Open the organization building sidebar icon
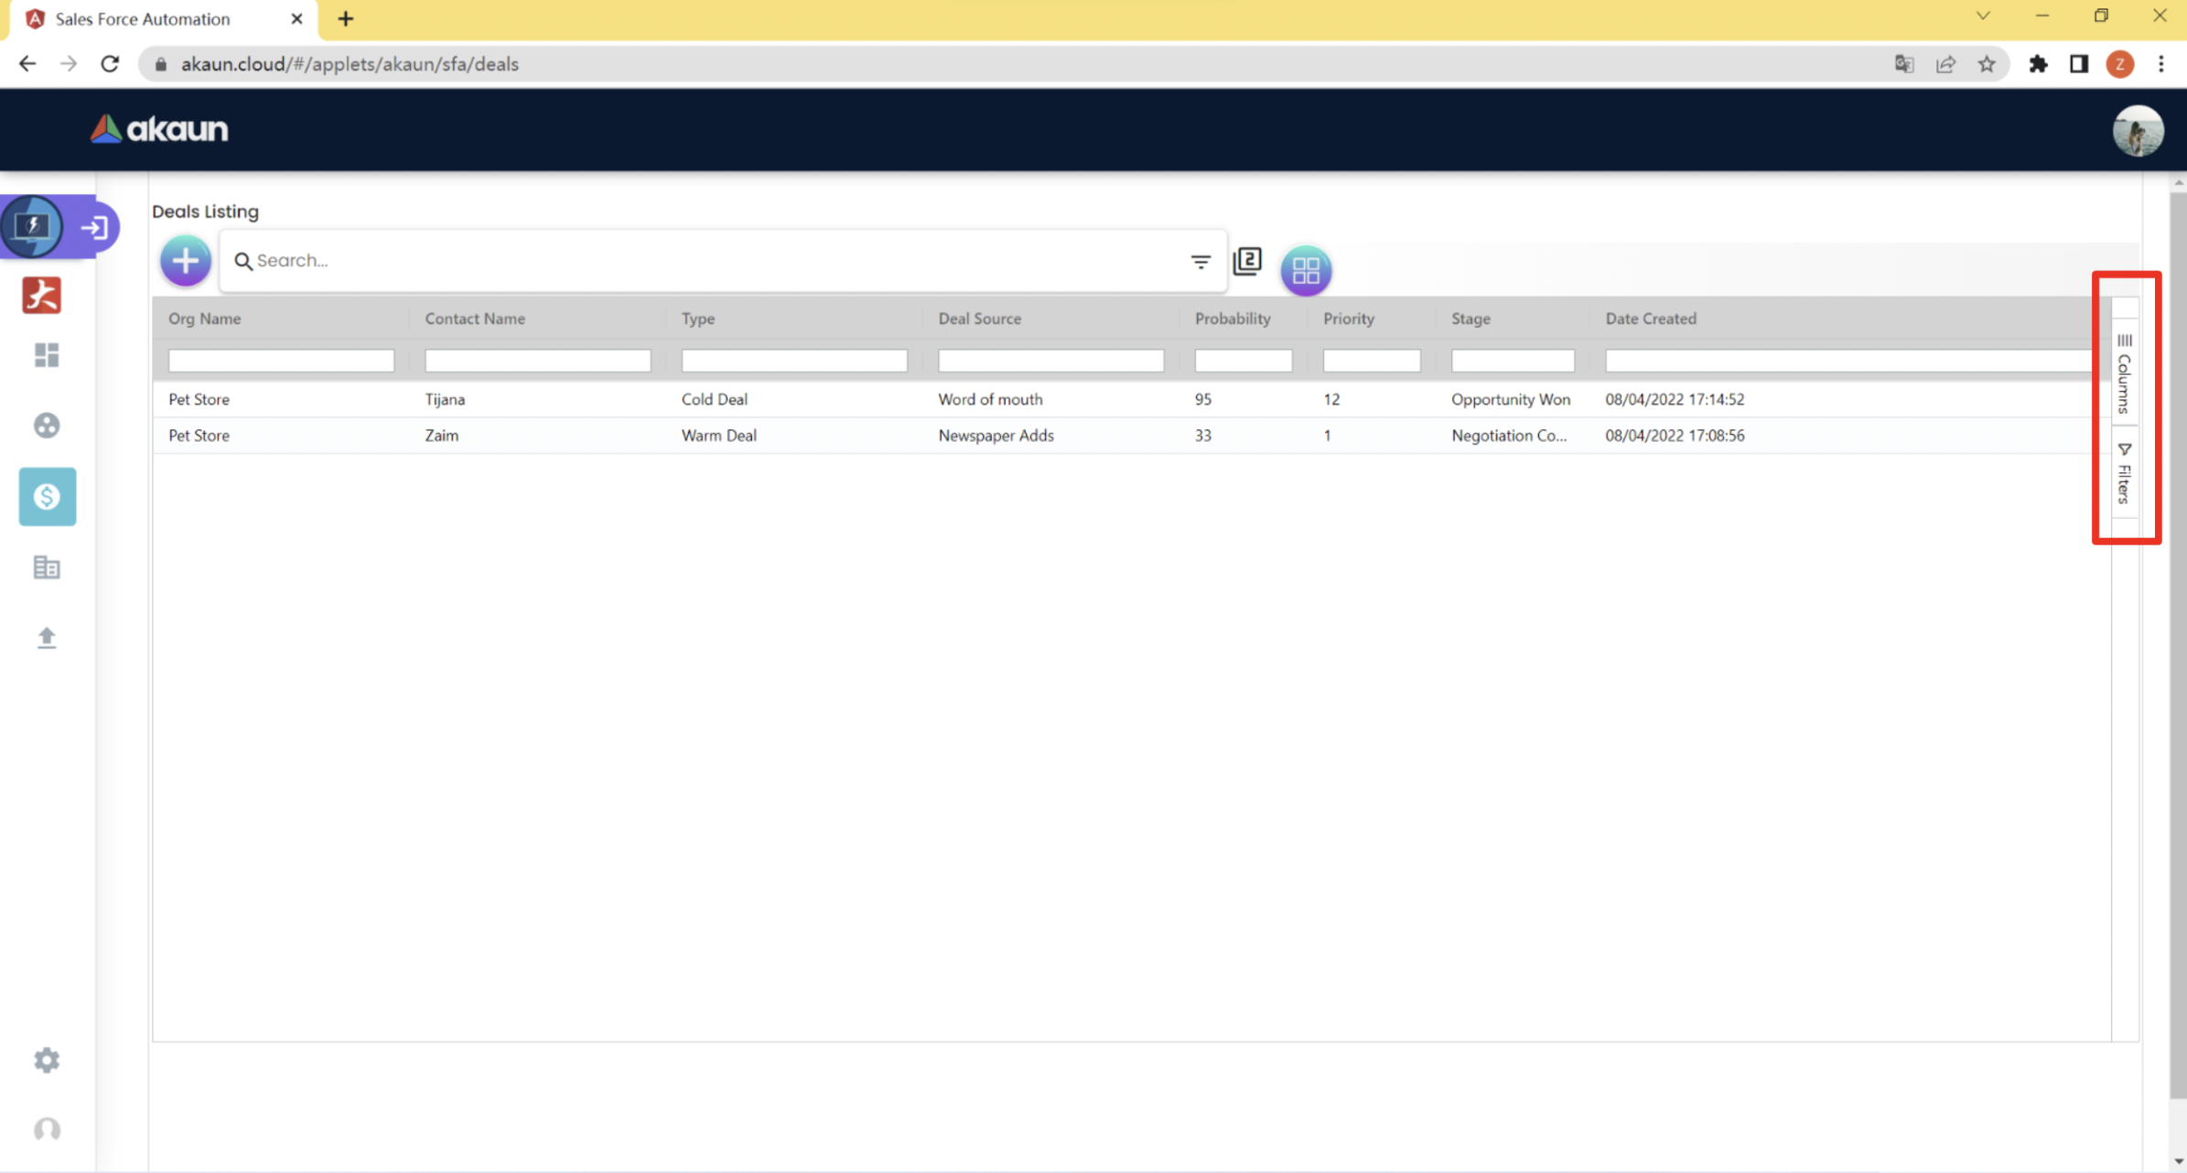 pyautogui.click(x=47, y=567)
